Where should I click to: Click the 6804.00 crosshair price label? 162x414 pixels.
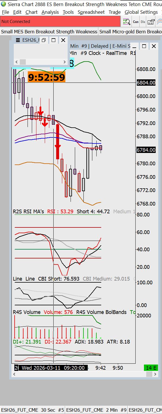(146, 83)
